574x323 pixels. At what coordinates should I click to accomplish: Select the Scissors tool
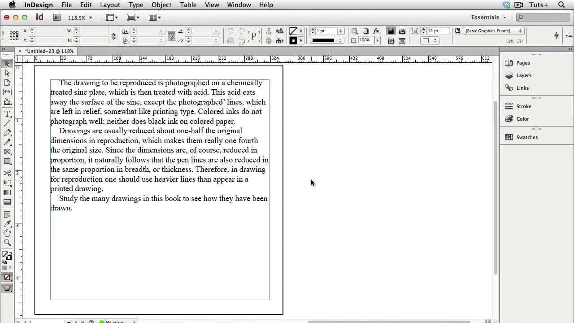point(7,173)
